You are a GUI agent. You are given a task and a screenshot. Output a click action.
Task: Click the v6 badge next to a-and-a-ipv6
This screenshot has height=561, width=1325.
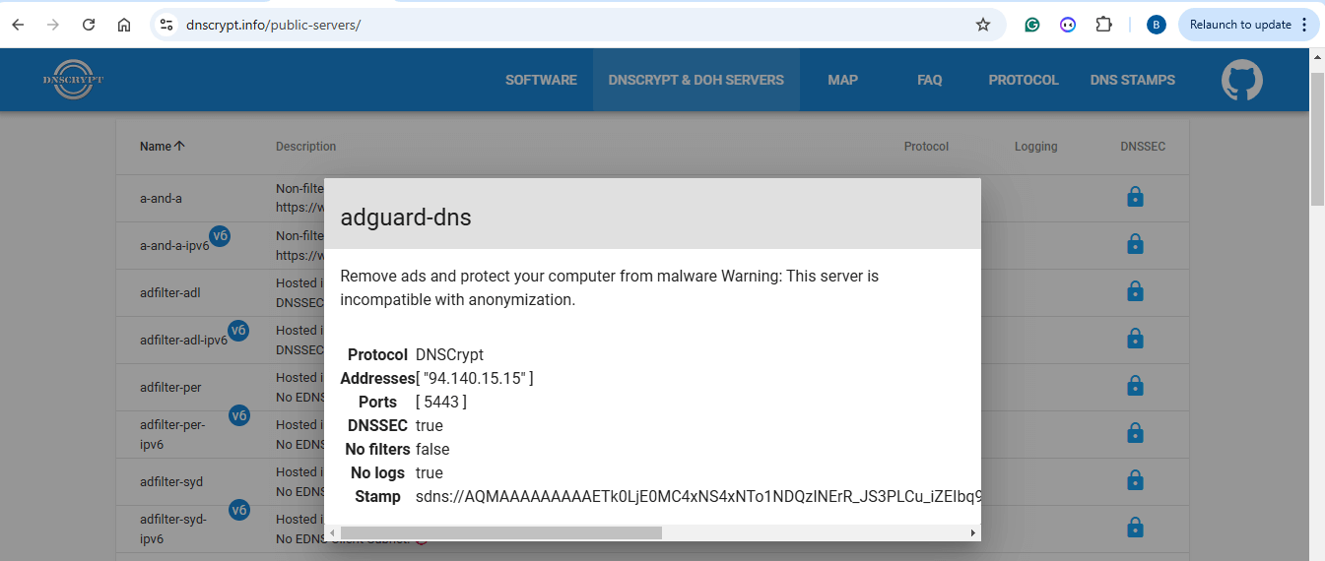[221, 236]
